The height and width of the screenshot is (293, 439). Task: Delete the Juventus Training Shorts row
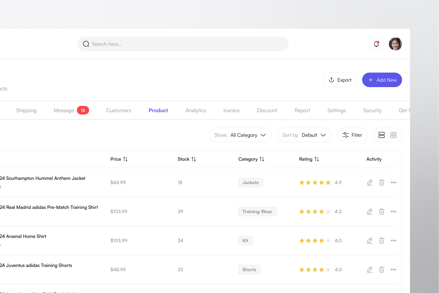click(x=382, y=270)
